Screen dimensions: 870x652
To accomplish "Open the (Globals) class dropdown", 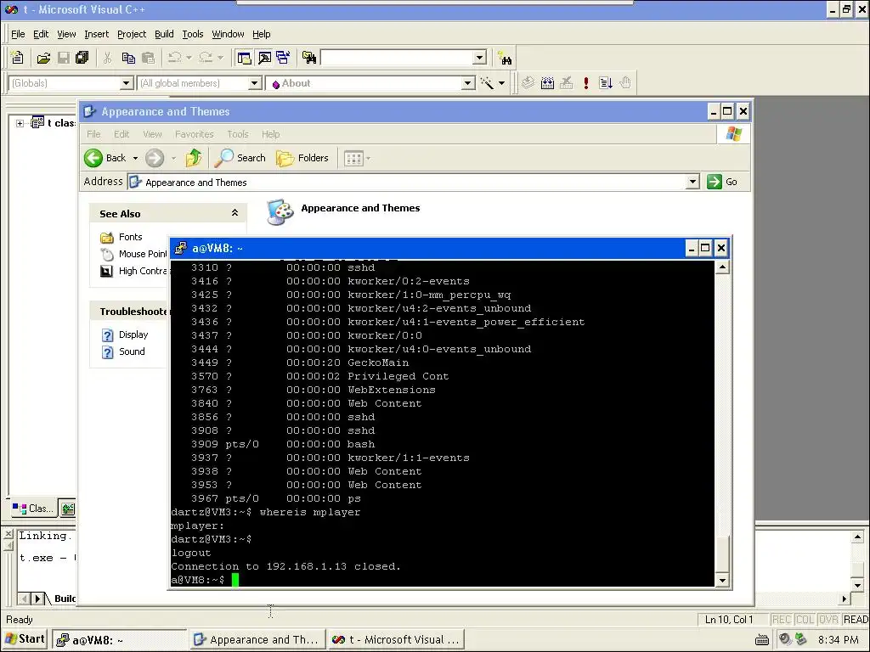I will tap(127, 83).
